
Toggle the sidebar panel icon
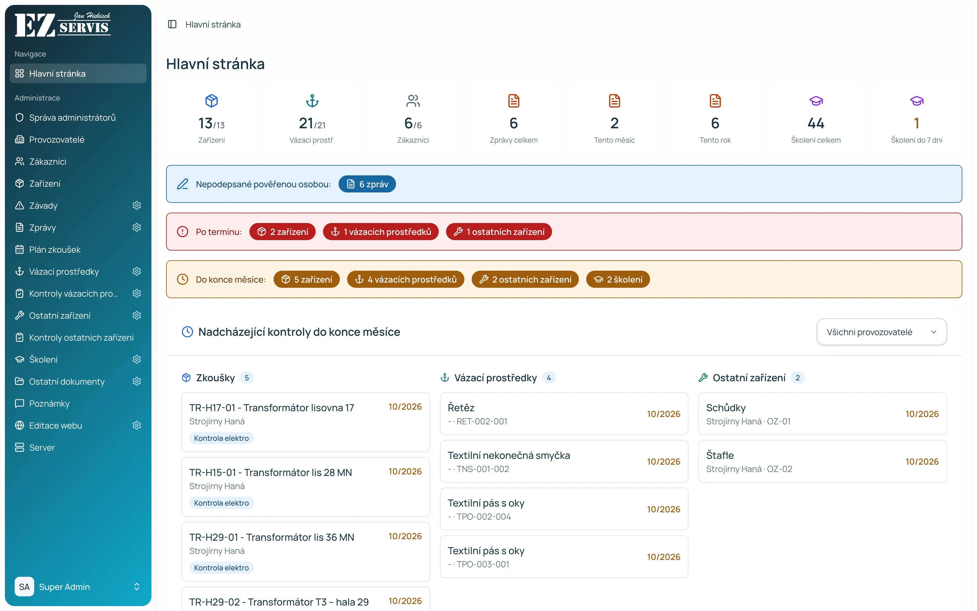pyautogui.click(x=172, y=24)
